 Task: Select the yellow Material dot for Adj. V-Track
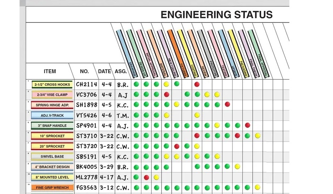pos(166,115)
